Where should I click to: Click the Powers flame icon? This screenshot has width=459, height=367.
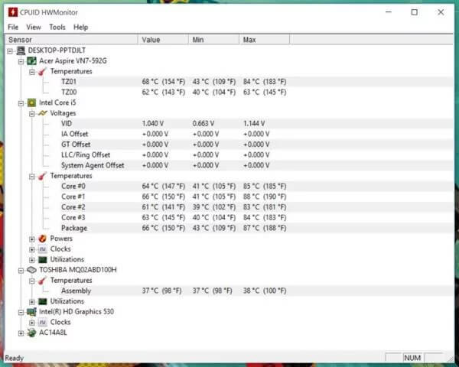click(x=42, y=239)
